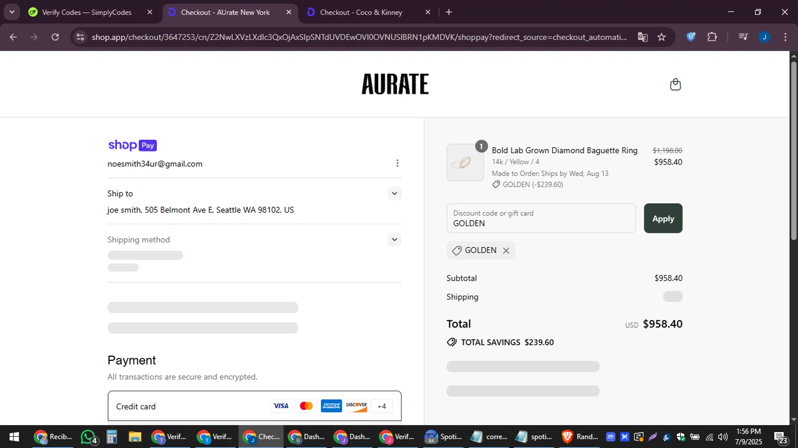Click the AURATE logo

(x=395, y=84)
